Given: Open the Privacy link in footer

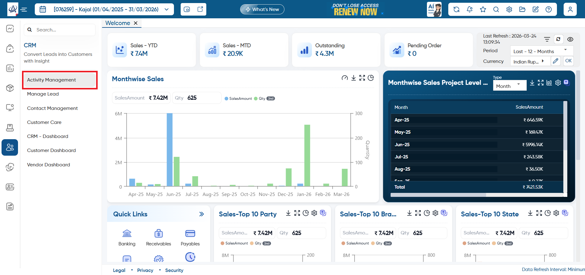Looking at the screenshot, I should (145, 270).
